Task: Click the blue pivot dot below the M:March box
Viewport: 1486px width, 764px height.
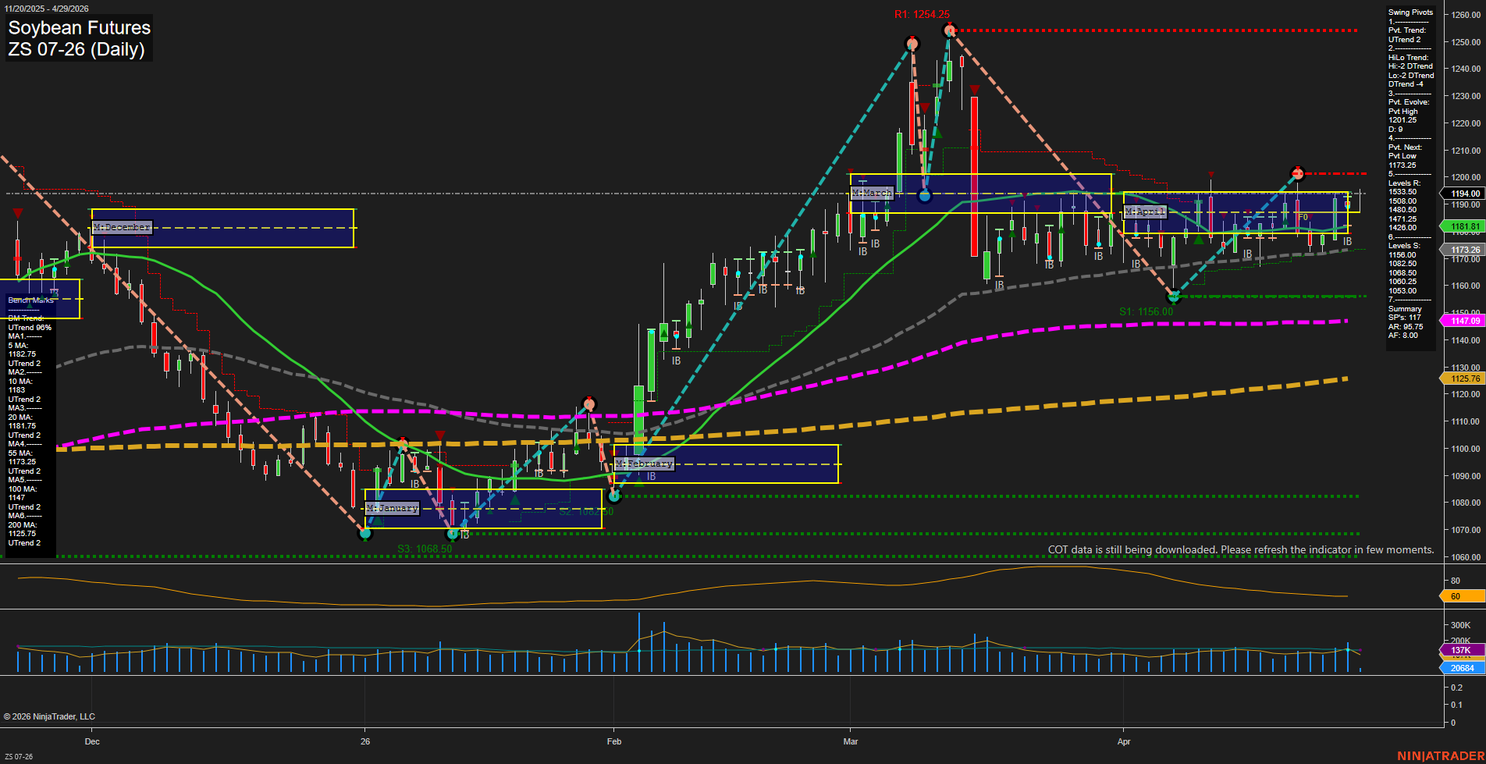Action: 926,196
